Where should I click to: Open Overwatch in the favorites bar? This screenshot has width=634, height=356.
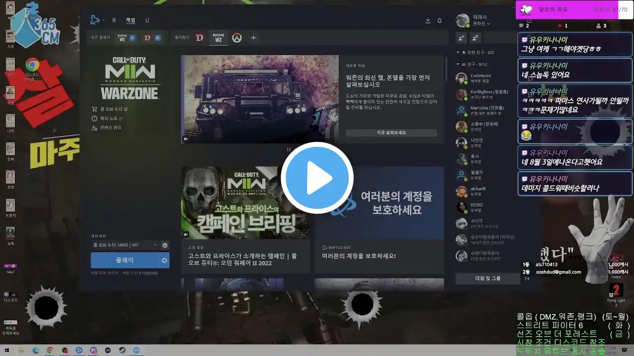coord(237,38)
